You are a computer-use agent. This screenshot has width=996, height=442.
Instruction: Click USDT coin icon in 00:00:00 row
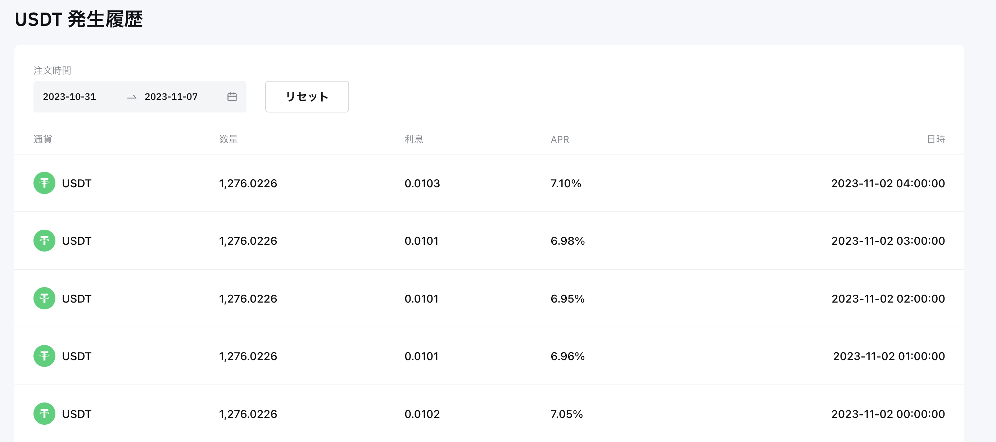45,414
